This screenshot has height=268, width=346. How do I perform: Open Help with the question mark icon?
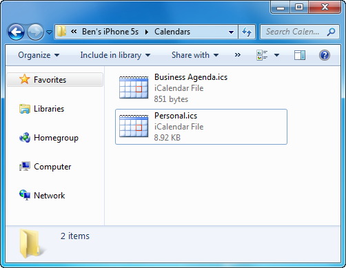[325, 55]
